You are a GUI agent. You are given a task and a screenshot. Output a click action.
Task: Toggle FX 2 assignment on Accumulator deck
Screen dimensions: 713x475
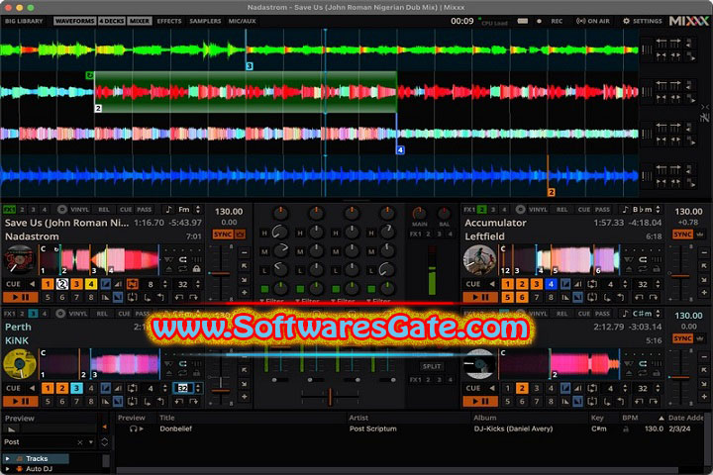pyautogui.click(x=482, y=209)
